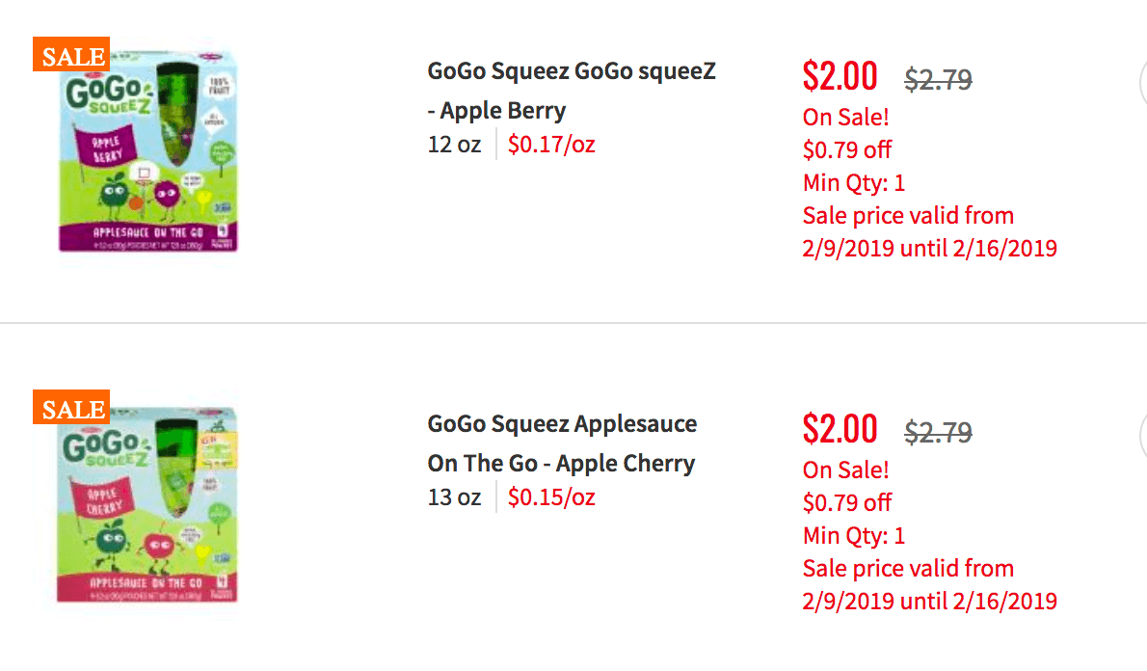This screenshot has width=1147, height=671.
Task: Open Applesauce On The Go - Apple Cherry title
Action: [x=562, y=443]
